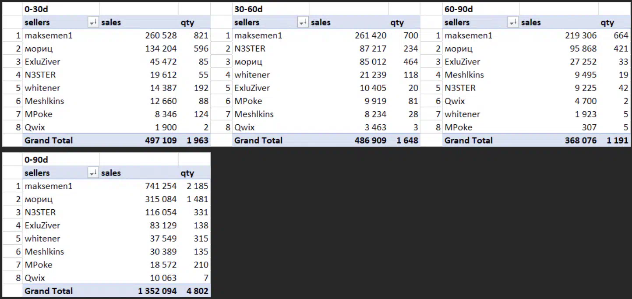Select Grand Total sales 1 352 094

point(158,291)
